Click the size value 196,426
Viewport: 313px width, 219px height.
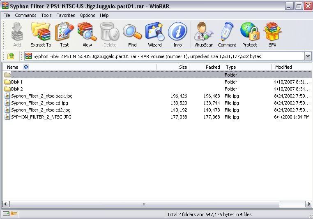179,96
